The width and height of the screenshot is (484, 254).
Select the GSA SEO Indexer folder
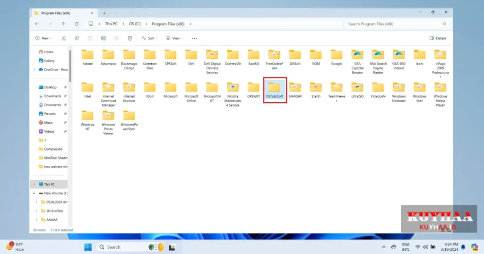point(399,60)
